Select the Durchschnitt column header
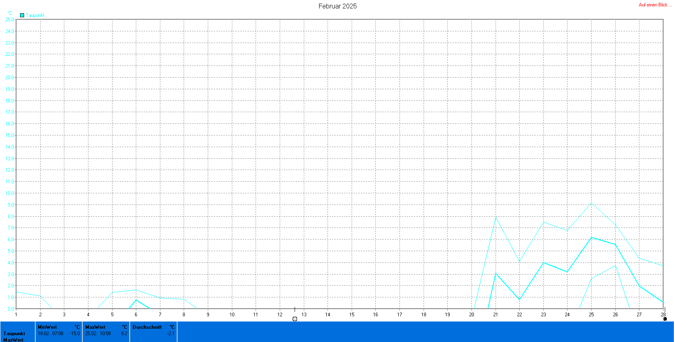The image size is (674, 342). 147,327
